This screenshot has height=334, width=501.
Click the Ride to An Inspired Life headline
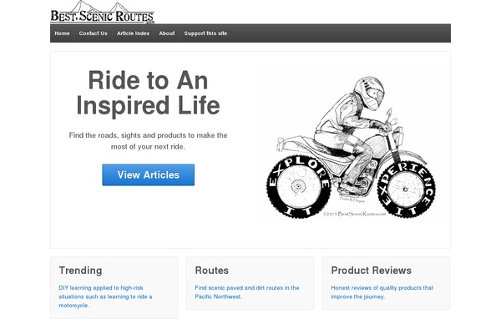148,93
